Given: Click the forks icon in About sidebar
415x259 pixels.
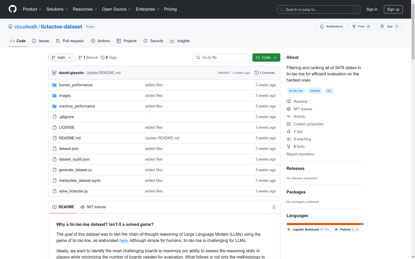Looking at the screenshot, I should [x=289, y=147].
